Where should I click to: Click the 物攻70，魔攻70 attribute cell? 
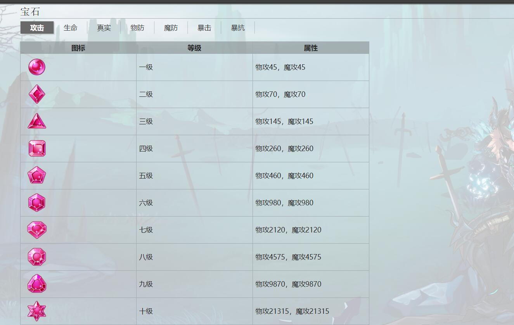click(311, 95)
